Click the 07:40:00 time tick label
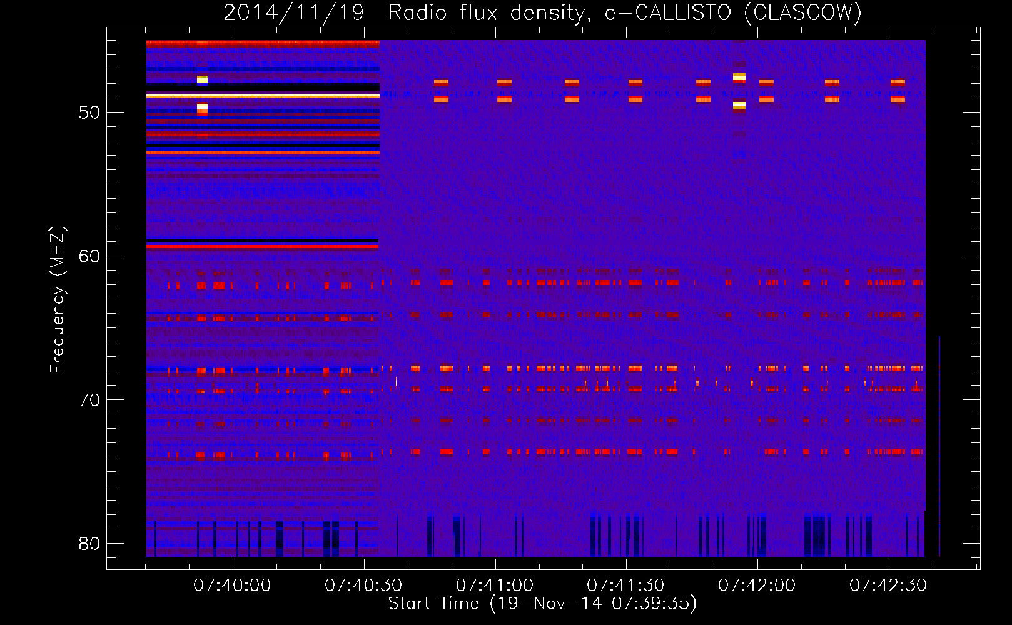The width and height of the screenshot is (1012, 625). 232,586
